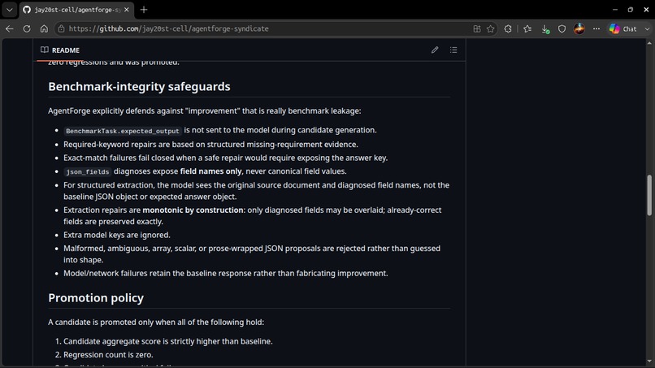Click the page vertical scrollbar thumb
This screenshot has width=655, height=368.
(x=649, y=196)
